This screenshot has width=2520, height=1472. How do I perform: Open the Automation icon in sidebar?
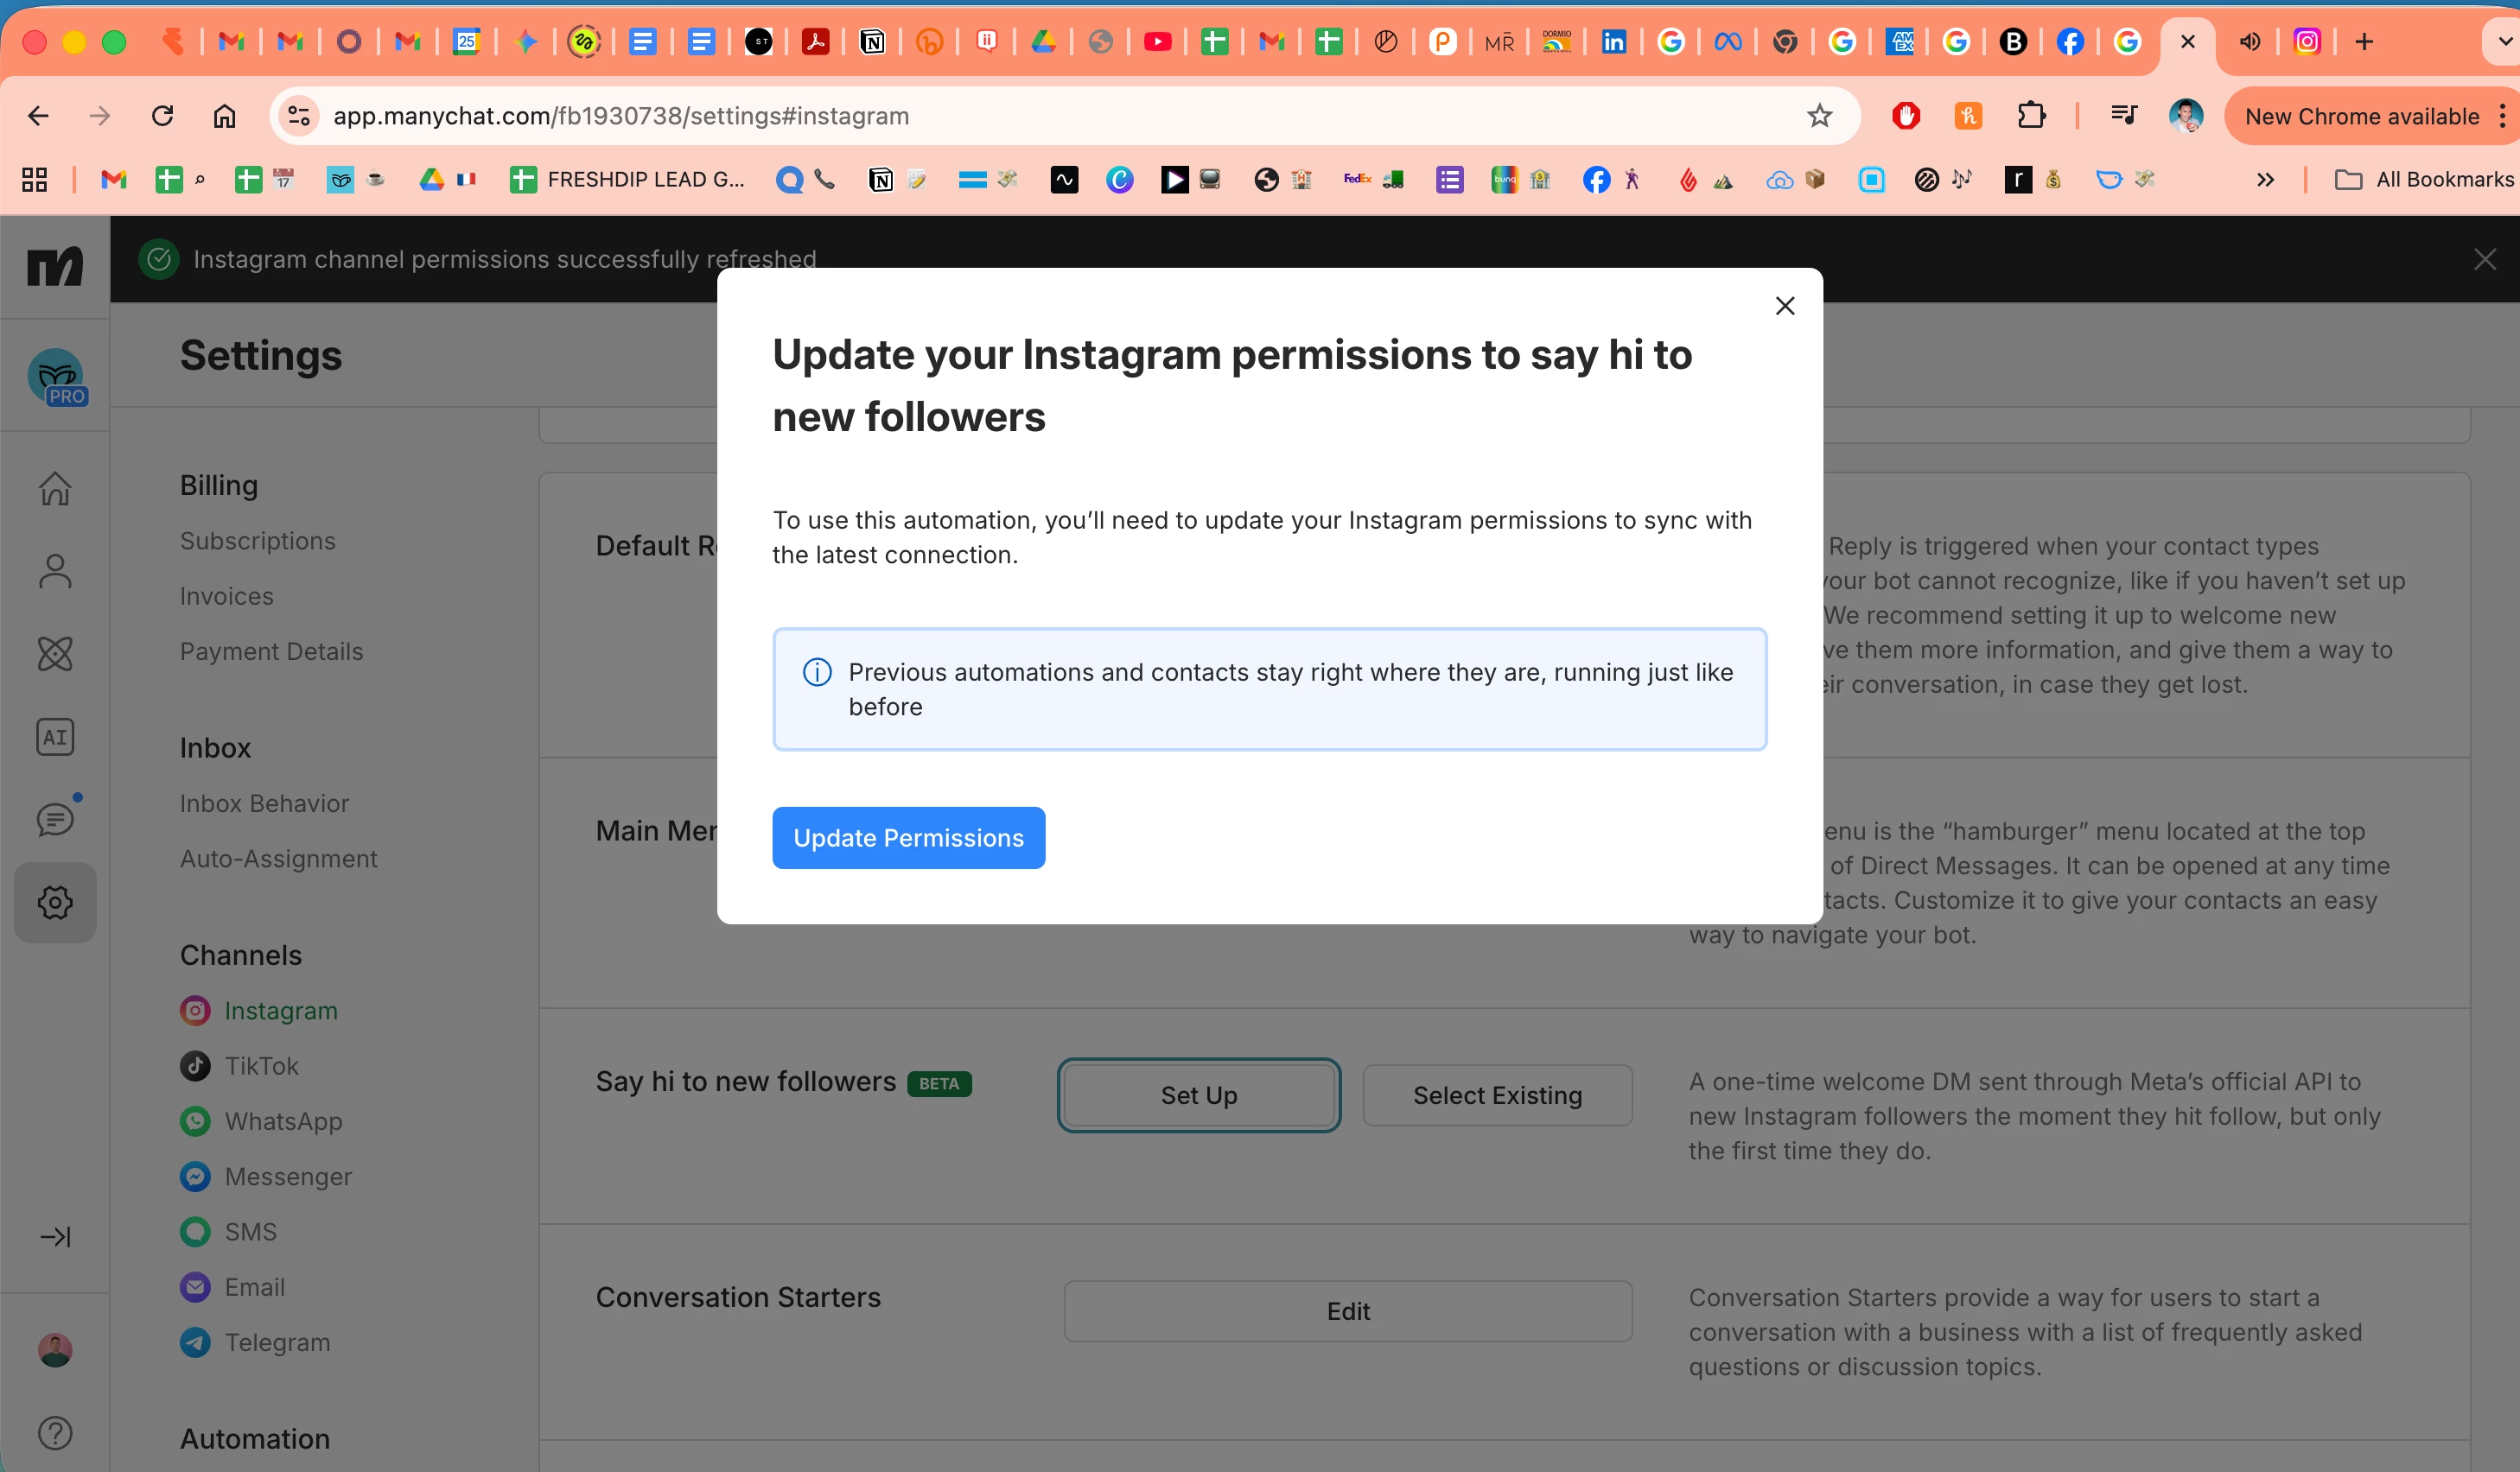coord(55,655)
